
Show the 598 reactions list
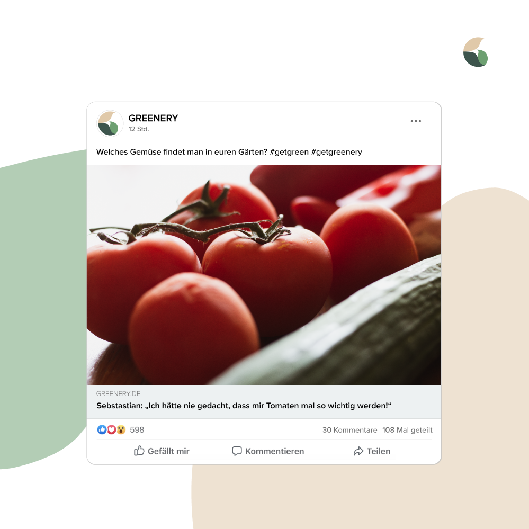point(137,430)
